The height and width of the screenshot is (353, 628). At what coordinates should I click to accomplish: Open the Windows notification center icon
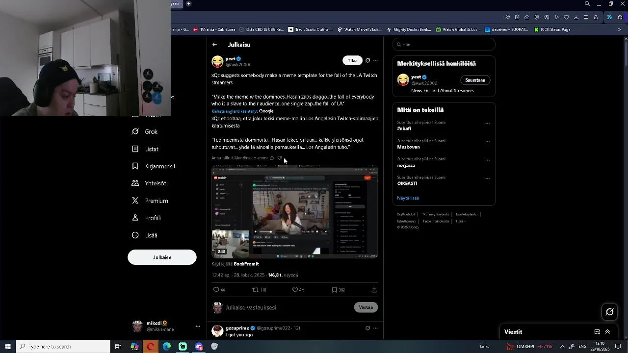click(618, 347)
